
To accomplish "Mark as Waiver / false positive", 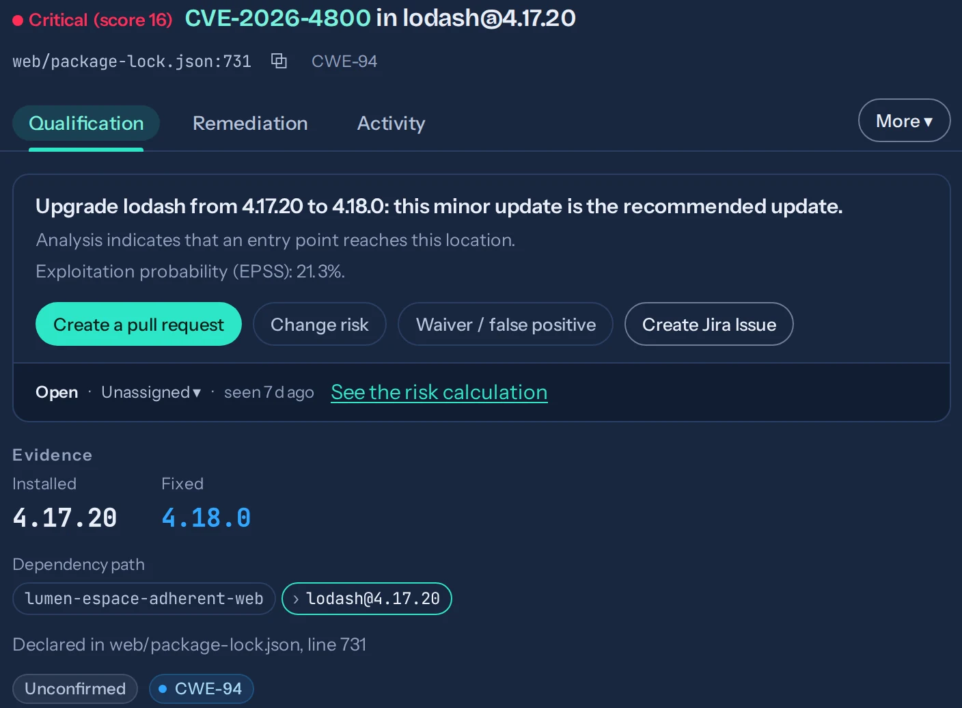I will point(506,324).
